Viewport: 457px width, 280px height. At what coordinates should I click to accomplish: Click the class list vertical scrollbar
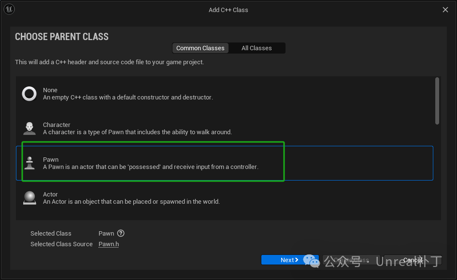[437, 101]
